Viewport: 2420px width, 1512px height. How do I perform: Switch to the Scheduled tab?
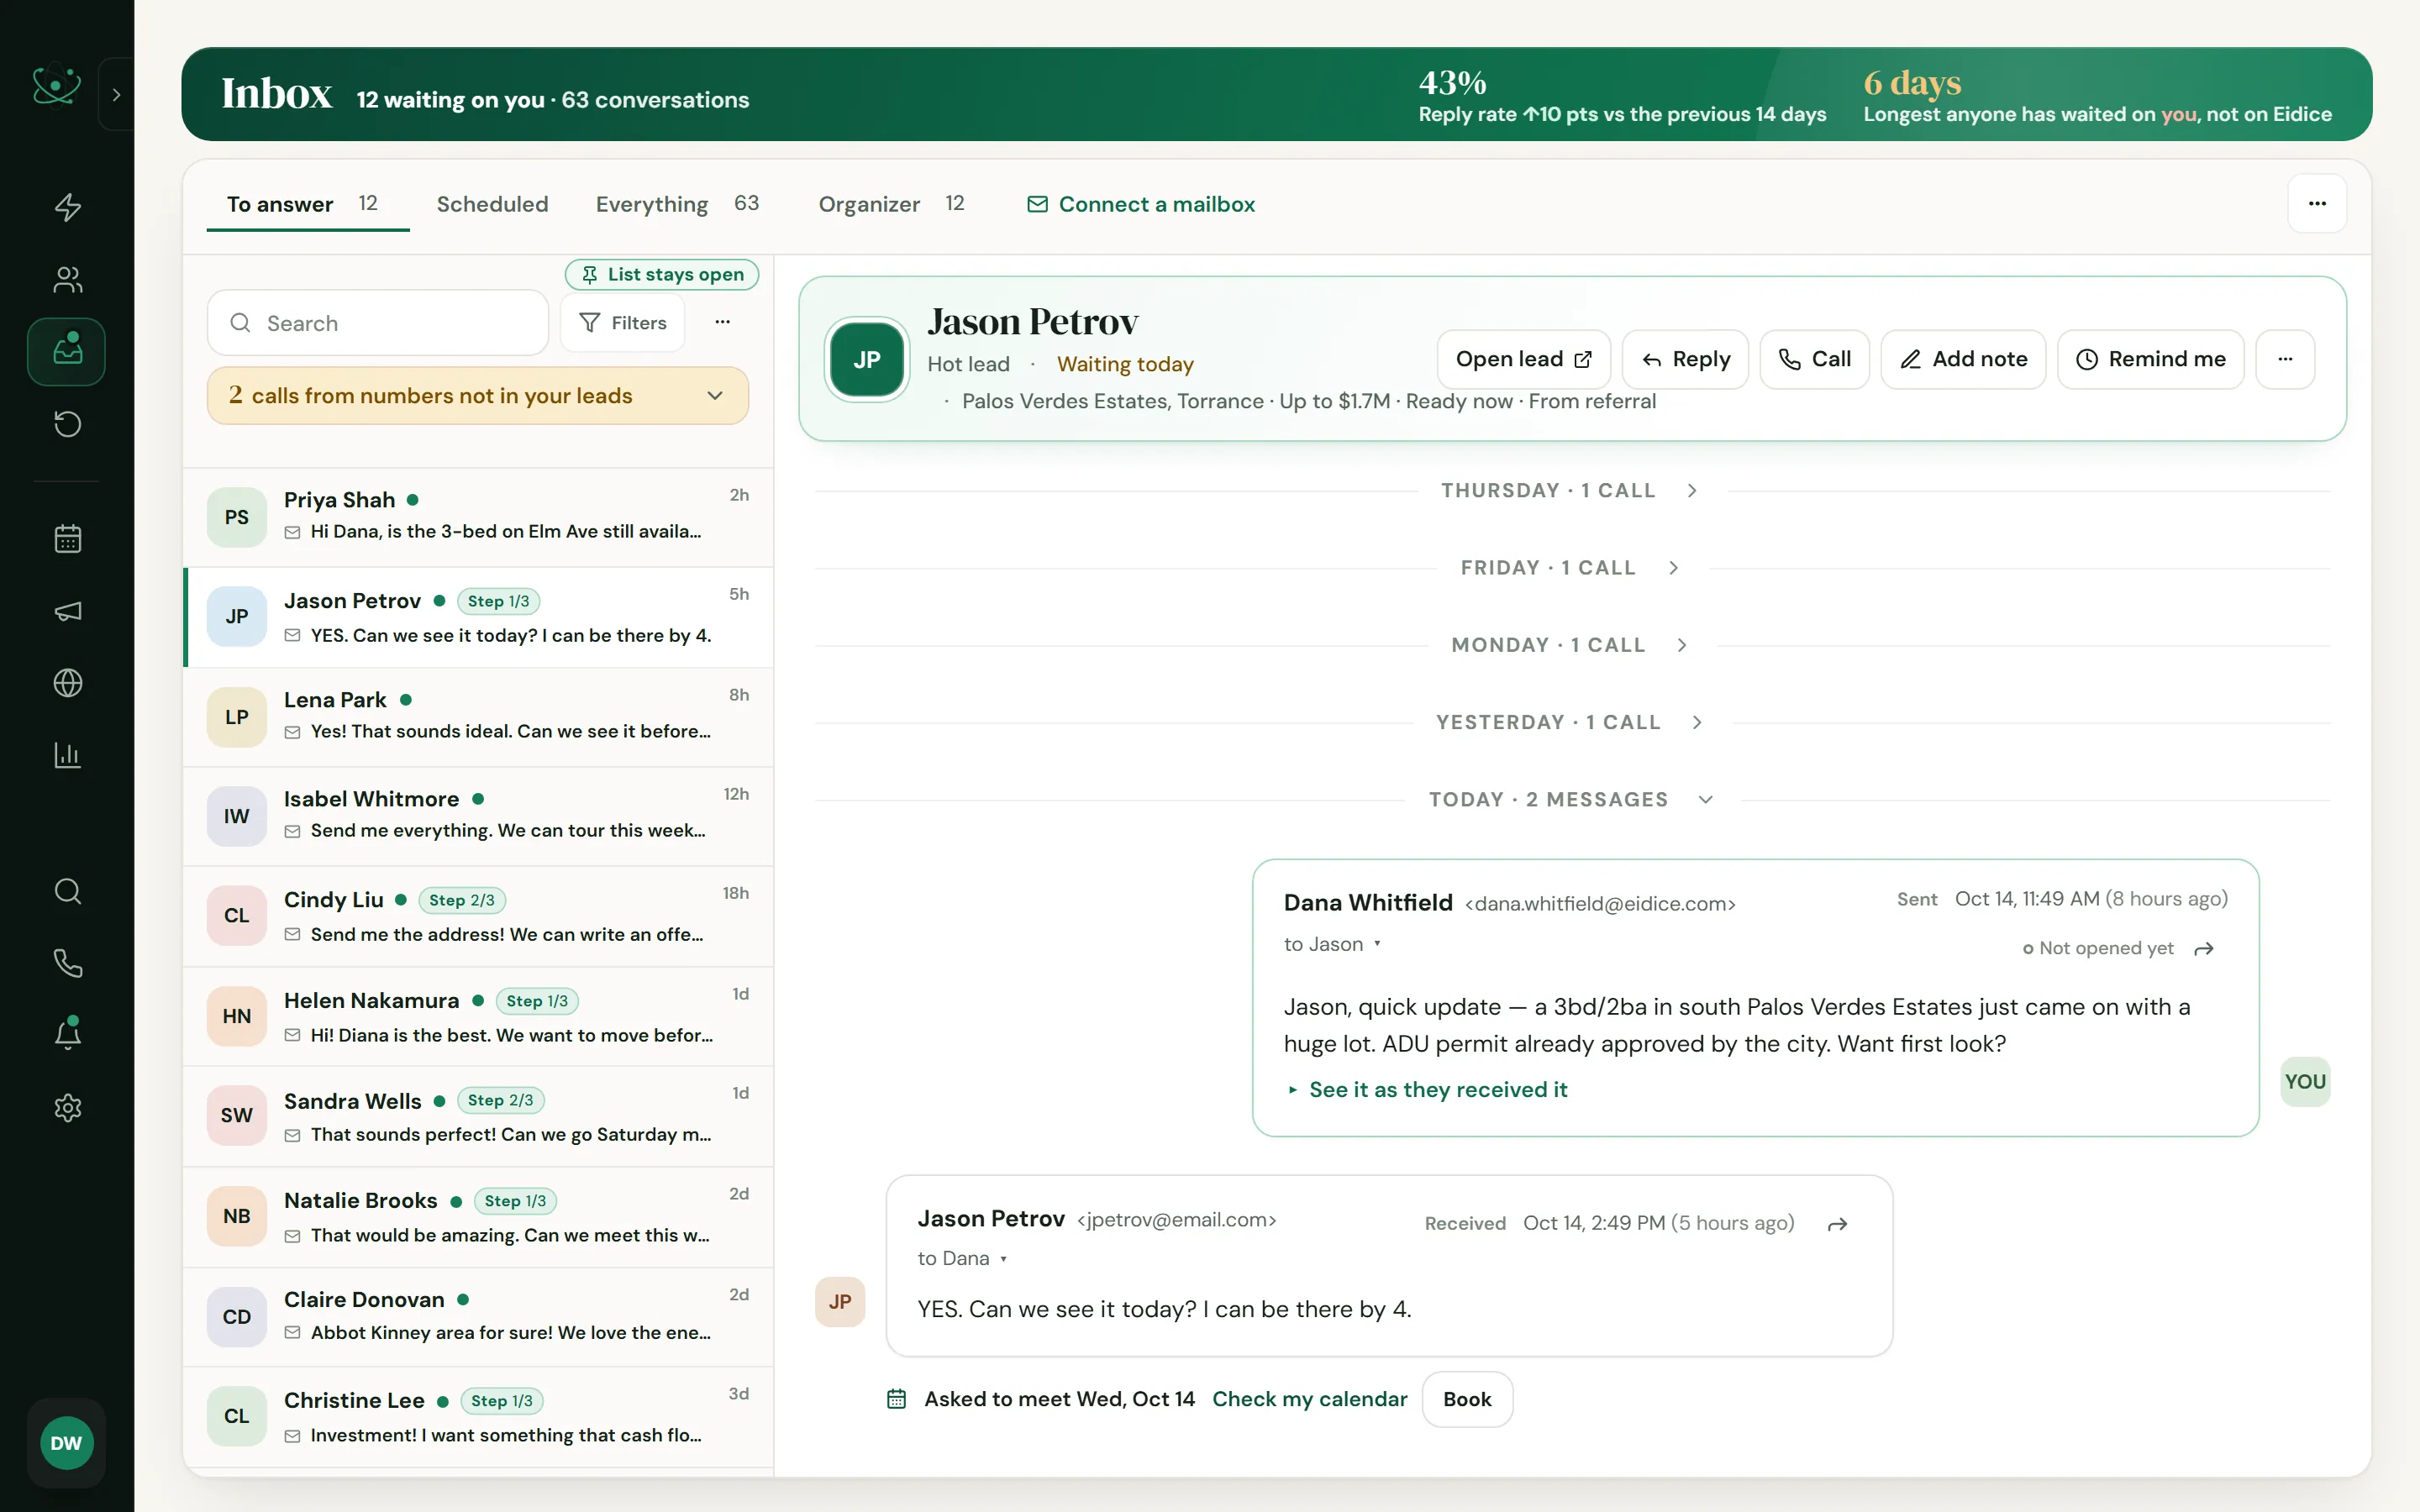[x=492, y=204]
